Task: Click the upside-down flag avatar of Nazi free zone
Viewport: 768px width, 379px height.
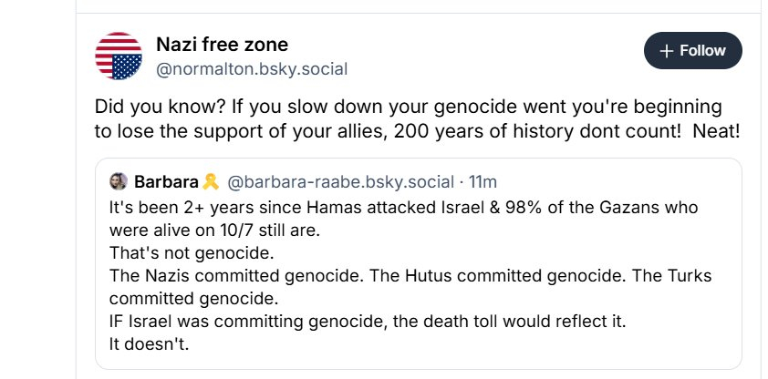Action: click(x=119, y=55)
